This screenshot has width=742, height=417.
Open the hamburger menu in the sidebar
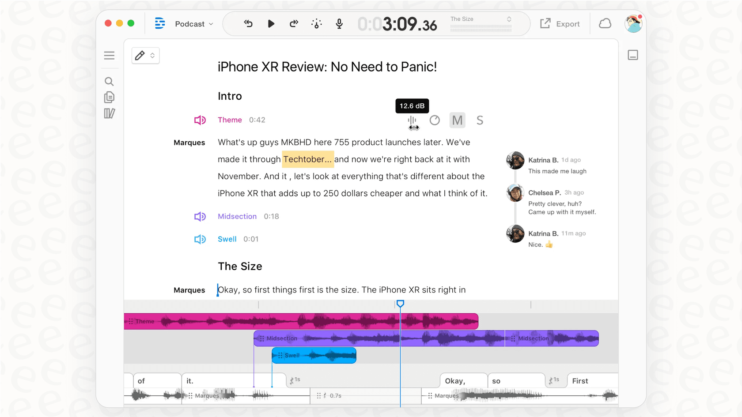(x=109, y=55)
